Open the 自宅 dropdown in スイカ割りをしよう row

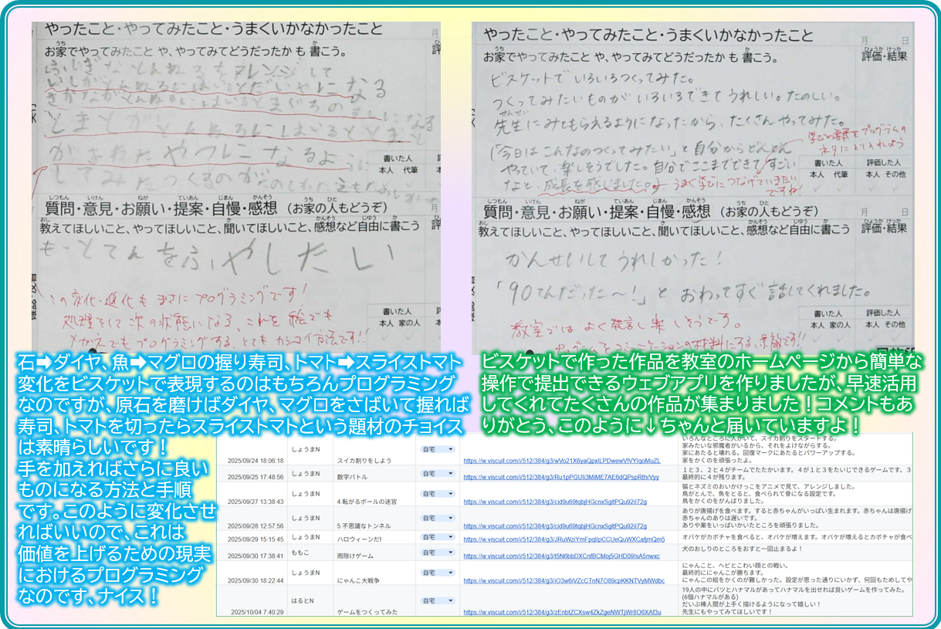click(437, 448)
